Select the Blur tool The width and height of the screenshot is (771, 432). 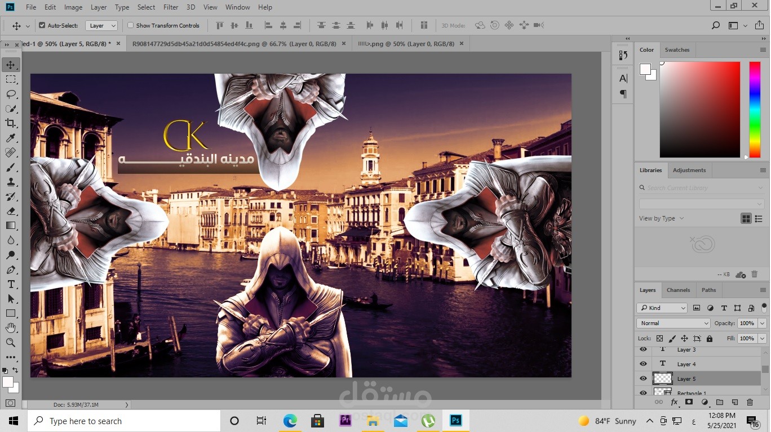click(11, 240)
